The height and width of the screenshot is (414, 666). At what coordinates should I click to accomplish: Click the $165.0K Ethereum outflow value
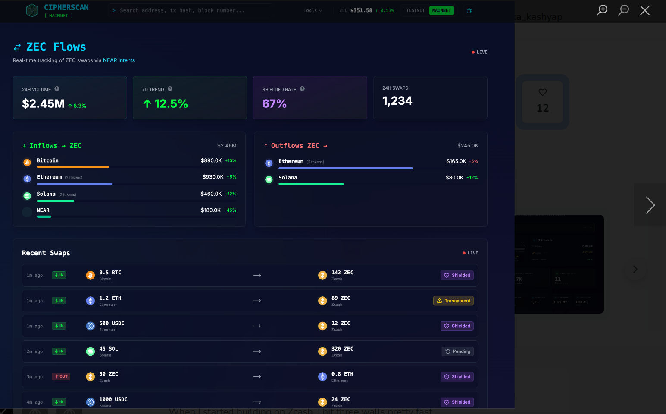coord(457,161)
